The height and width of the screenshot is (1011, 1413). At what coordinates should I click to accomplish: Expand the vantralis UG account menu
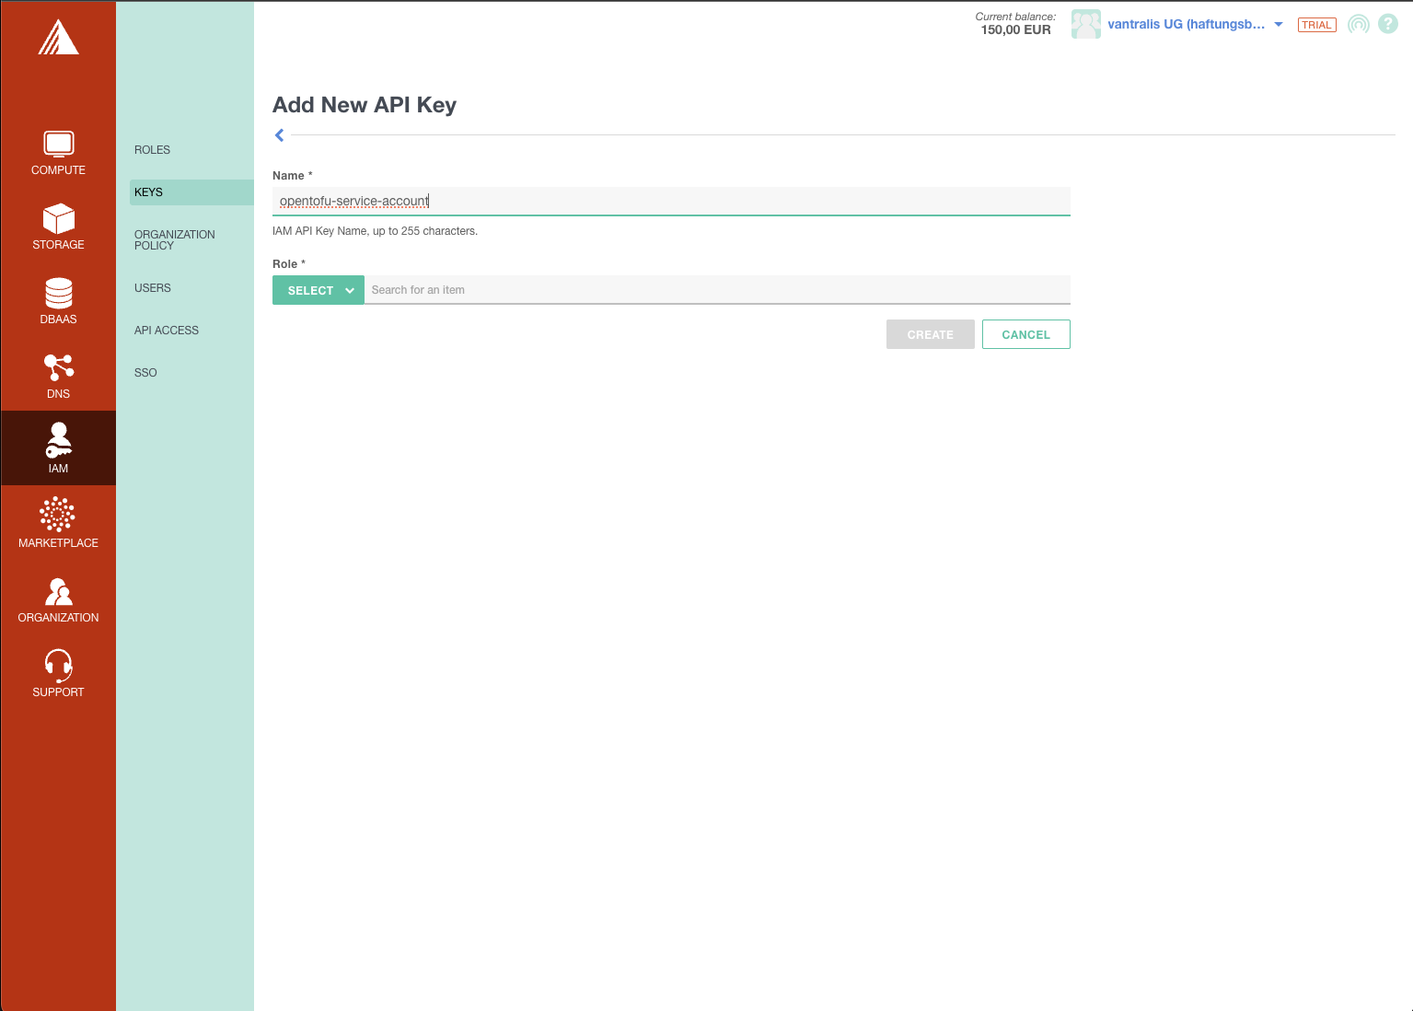1187,24
